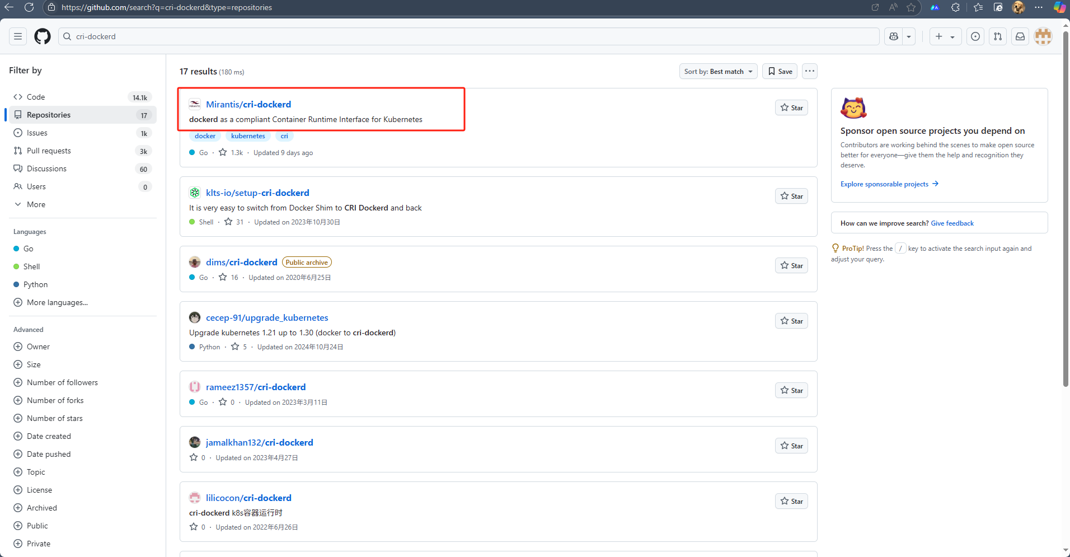Viewport: 1070px width, 557px height.
Task: Open the pull requests icon in header
Action: pyautogui.click(x=998, y=36)
